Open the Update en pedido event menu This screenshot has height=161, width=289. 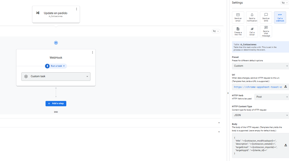click(x=76, y=9)
